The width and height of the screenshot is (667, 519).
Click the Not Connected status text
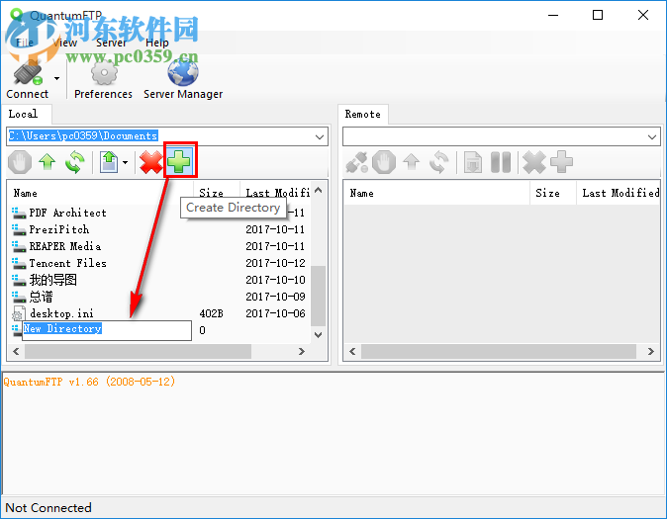click(x=48, y=508)
